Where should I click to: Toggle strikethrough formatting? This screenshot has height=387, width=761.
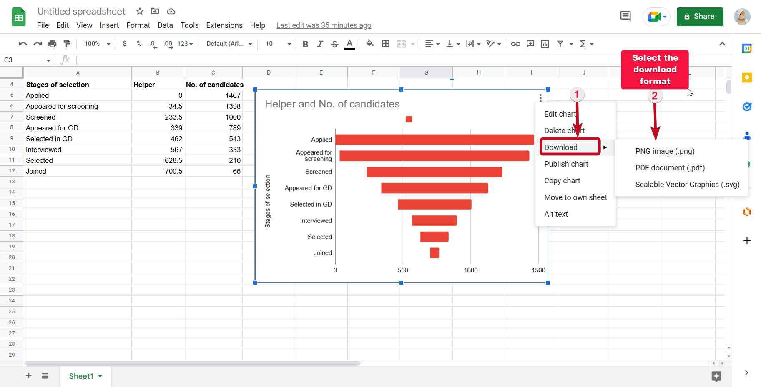[x=334, y=44]
